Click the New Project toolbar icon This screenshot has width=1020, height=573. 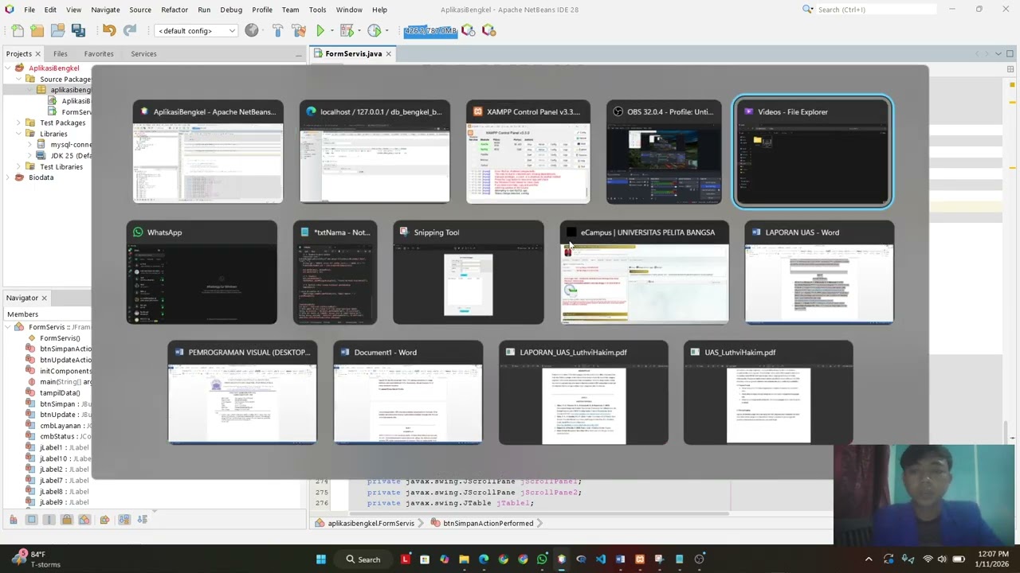[x=37, y=30]
